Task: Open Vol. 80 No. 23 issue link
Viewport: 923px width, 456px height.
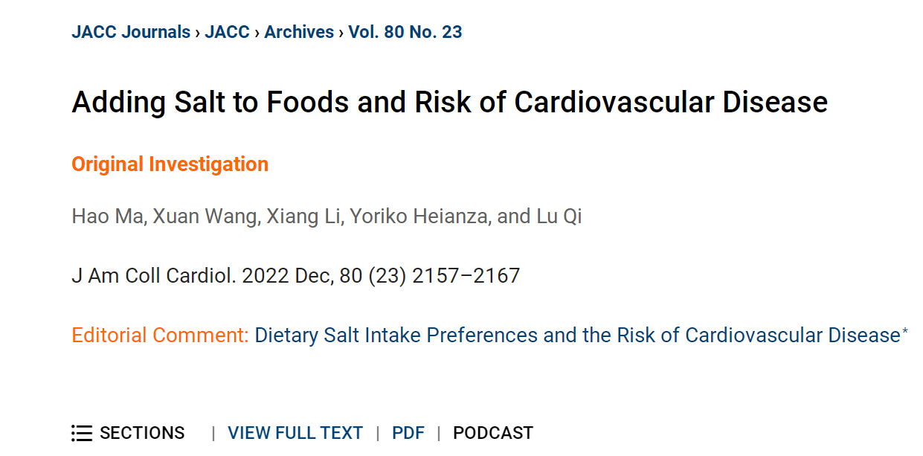Action: [x=405, y=32]
